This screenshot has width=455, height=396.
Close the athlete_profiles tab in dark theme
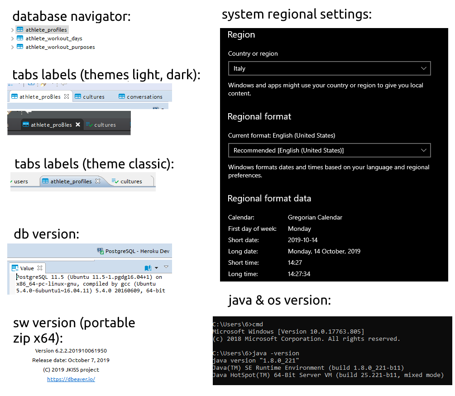pos(78,124)
